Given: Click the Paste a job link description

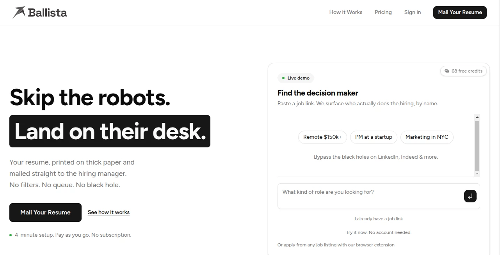Looking at the screenshot, I should point(358,103).
